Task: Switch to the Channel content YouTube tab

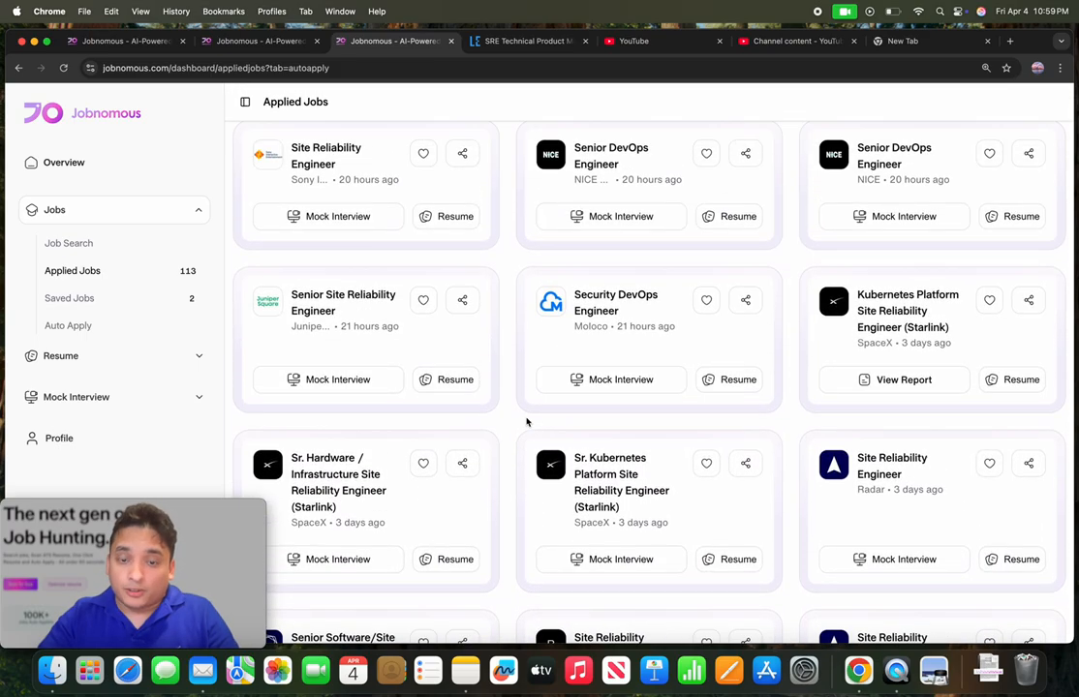Action: (797, 42)
